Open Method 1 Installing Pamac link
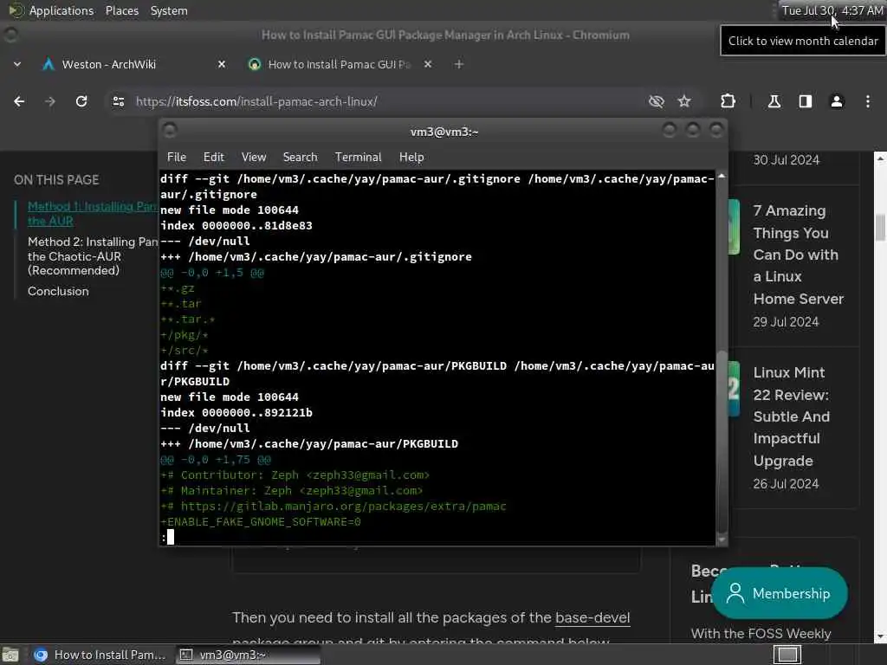Screen dimensions: 887x665 (x=94, y=214)
